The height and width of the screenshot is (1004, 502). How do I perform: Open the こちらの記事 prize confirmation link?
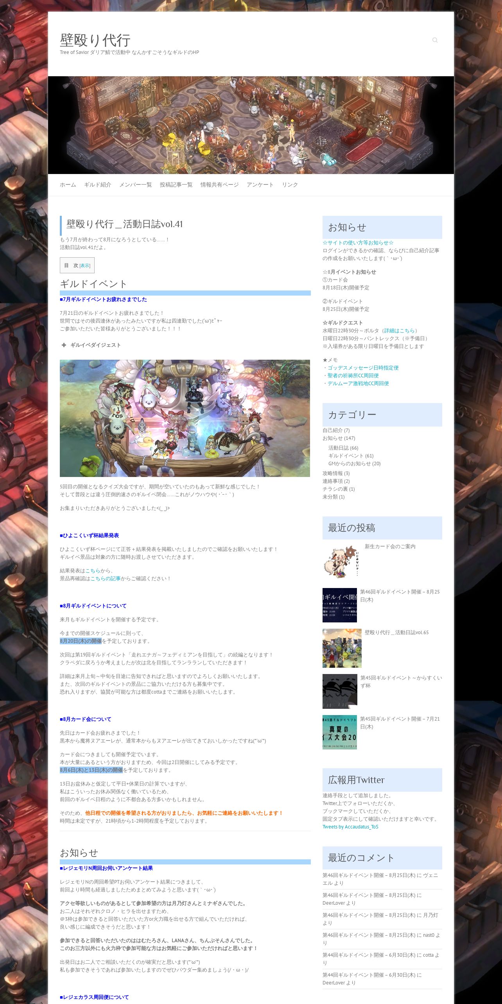tap(106, 578)
